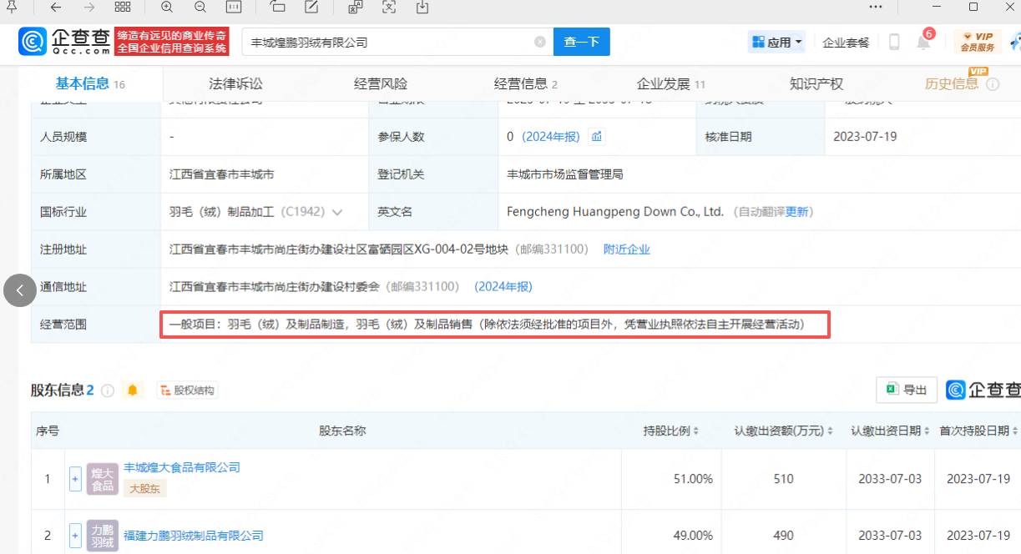
Task: Expand the 国标行业 C1942 chevron
Action: (337, 212)
